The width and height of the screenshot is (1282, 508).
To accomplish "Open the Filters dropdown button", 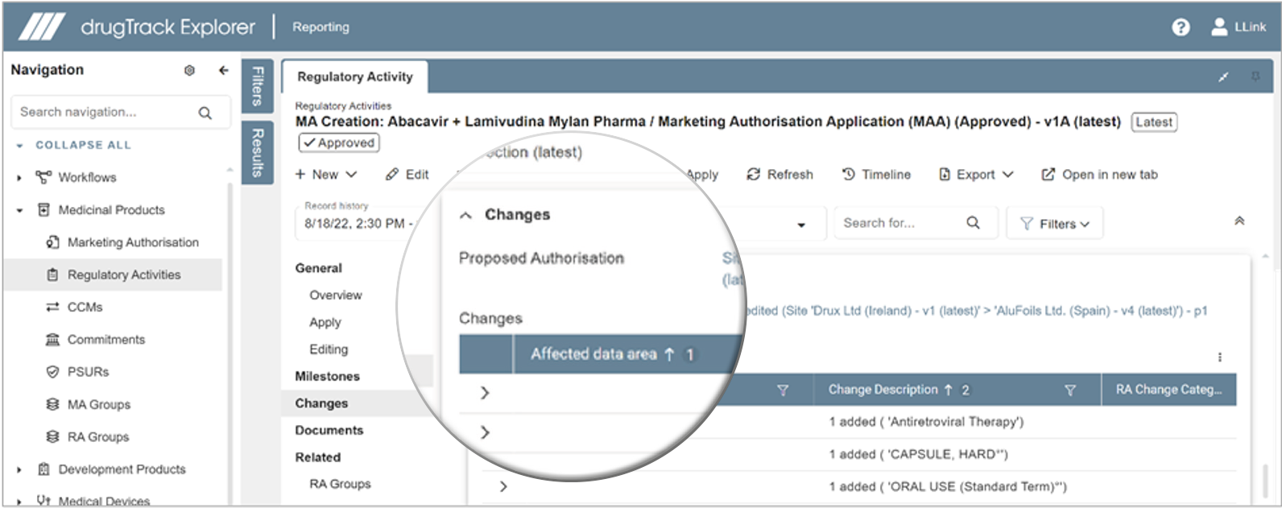I will coord(1055,224).
